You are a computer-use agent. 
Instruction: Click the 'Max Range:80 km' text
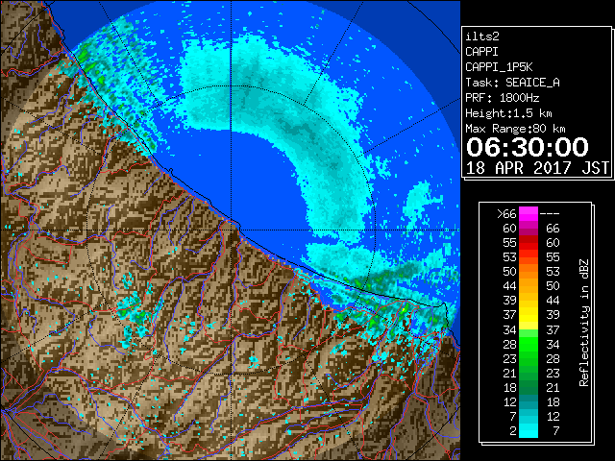(x=515, y=129)
